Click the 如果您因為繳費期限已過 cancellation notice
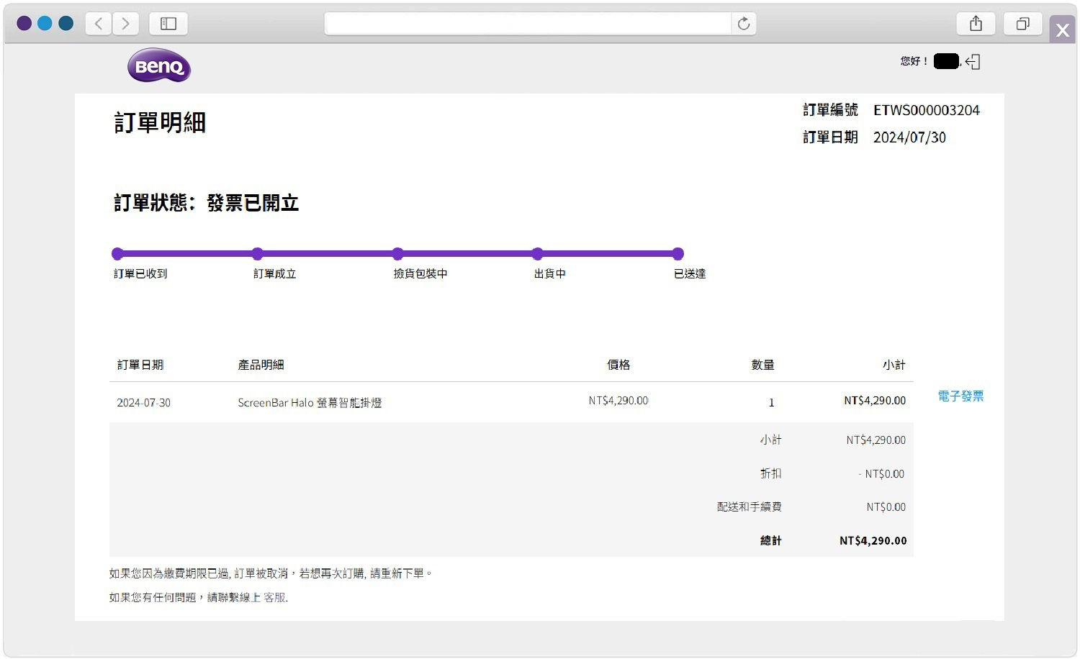Viewport: 1080px width, 659px height. pos(271,573)
